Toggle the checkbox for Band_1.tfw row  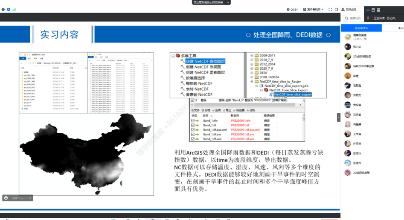tap(193, 120)
